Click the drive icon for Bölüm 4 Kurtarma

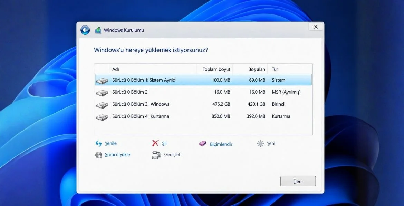pyautogui.click(x=102, y=117)
